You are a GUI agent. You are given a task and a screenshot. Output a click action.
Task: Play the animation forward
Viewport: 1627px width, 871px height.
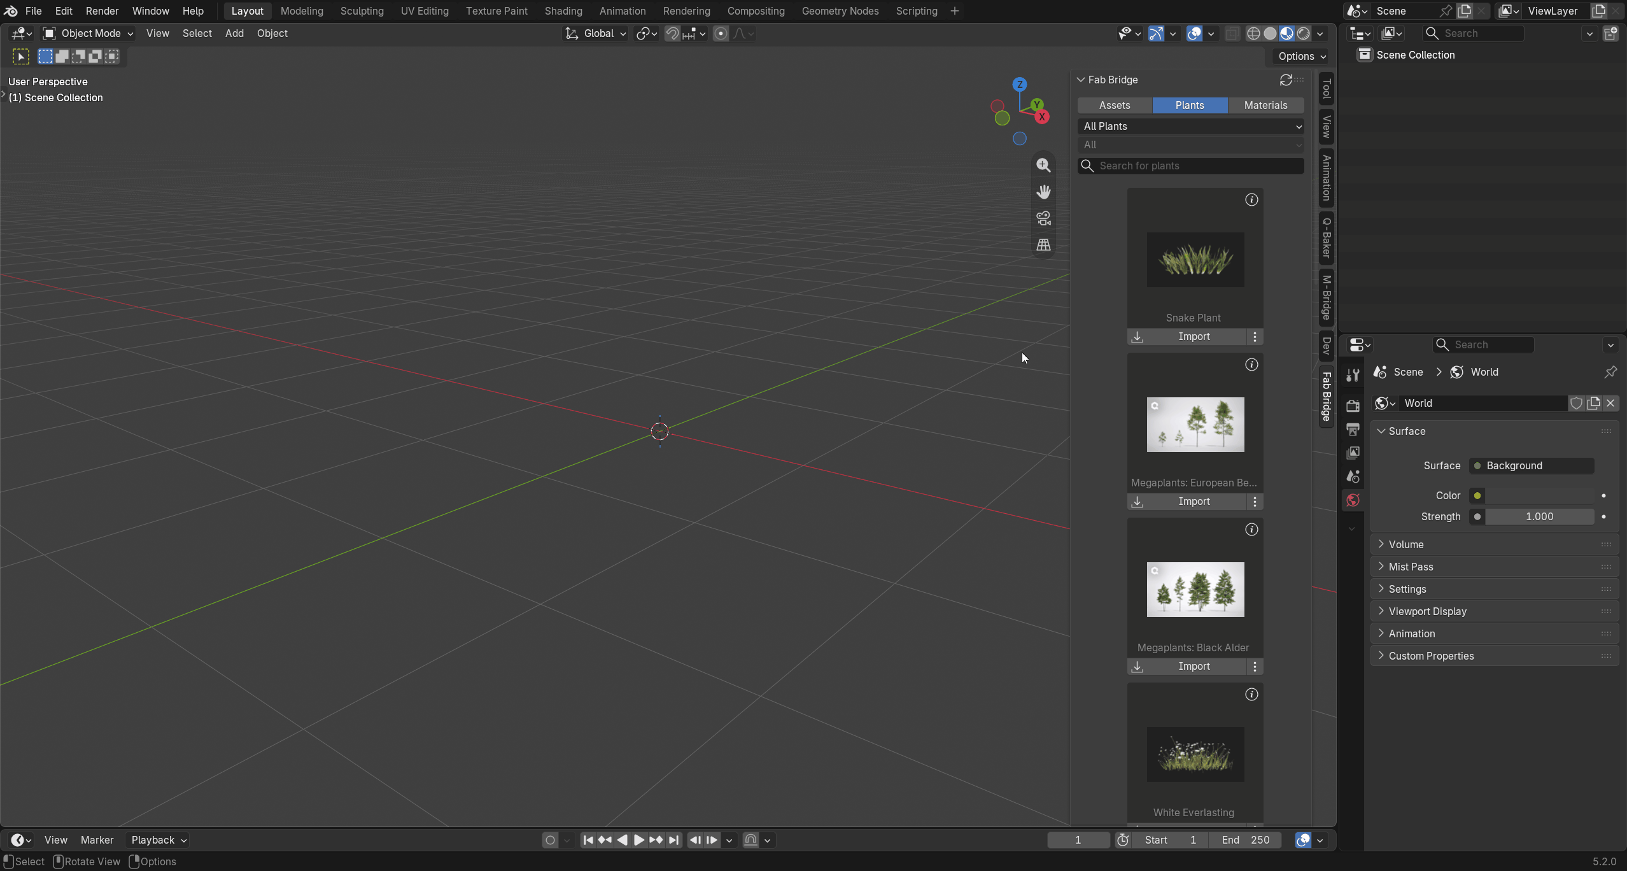pyautogui.click(x=639, y=840)
